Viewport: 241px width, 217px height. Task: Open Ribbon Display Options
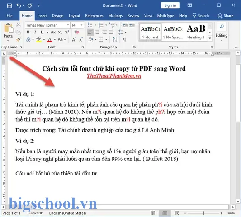click(x=189, y=5)
